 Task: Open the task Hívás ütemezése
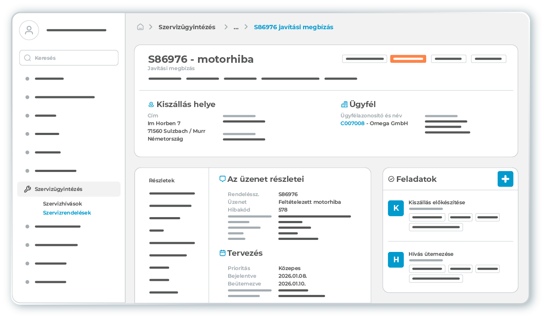tap(431, 254)
